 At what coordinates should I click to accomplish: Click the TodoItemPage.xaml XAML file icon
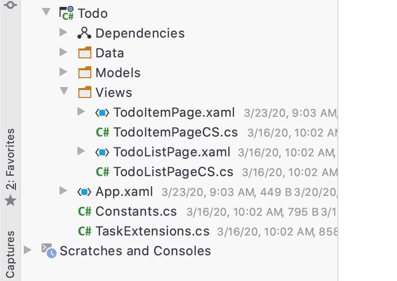[102, 113]
